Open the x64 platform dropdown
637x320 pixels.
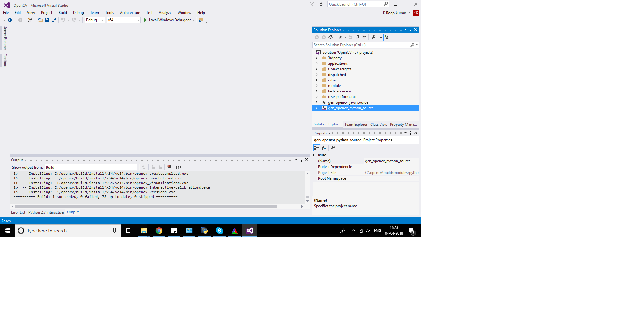pos(124,20)
